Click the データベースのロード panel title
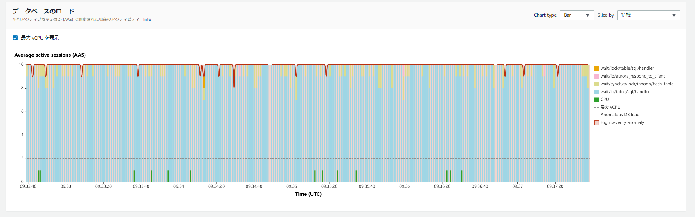 coord(43,11)
